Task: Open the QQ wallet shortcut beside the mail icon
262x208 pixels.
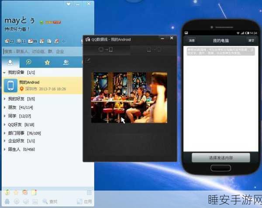Action: pos(42,41)
